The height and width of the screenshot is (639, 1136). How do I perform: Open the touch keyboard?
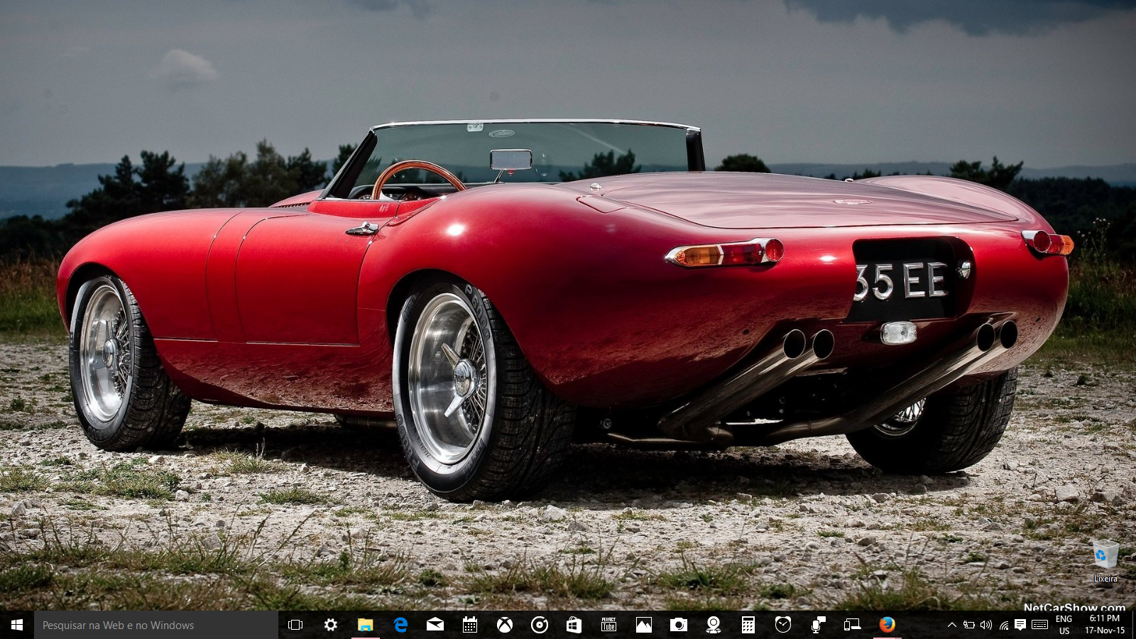[1039, 625]
